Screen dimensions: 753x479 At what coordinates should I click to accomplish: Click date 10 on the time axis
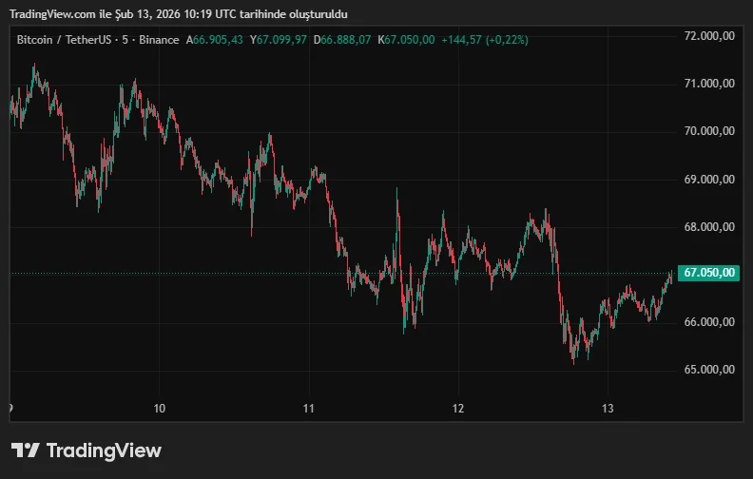click(x=160, y=409)
